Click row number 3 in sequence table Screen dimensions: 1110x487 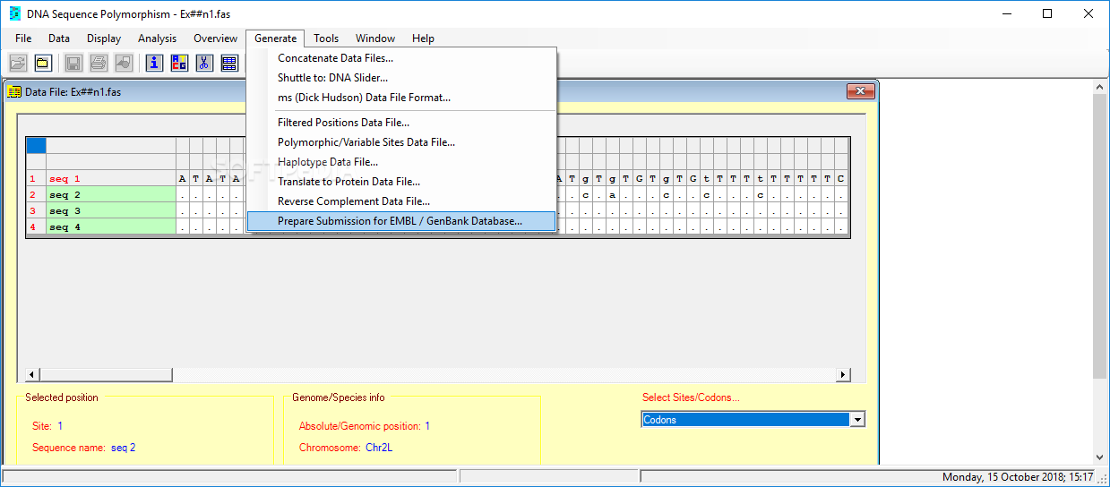(x=36, y=211)
